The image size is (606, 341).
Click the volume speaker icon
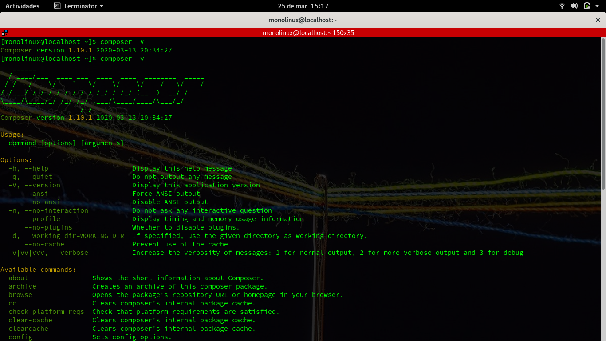click(574, 6)
